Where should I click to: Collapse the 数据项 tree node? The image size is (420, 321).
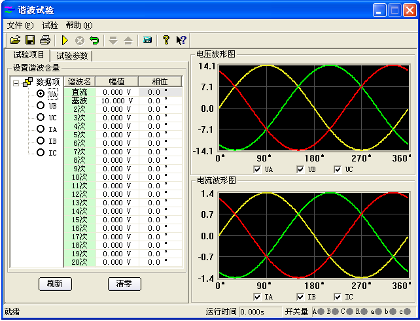point(16,82)
